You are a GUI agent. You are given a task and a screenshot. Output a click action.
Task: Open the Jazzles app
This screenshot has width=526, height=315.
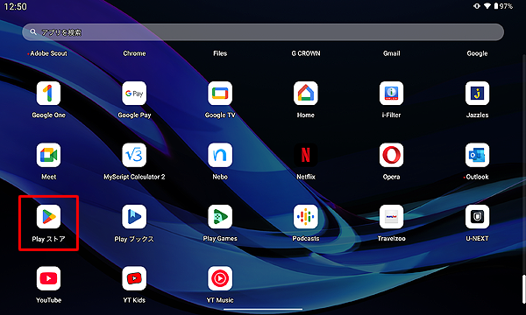pyautogui.click(x=478, y=94)
